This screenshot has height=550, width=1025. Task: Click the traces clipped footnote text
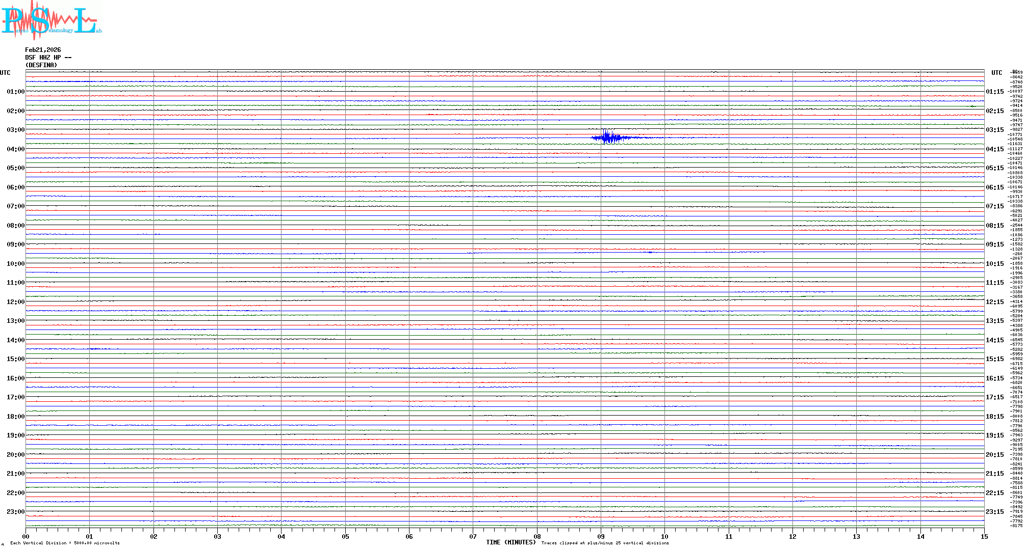point(605,543)
